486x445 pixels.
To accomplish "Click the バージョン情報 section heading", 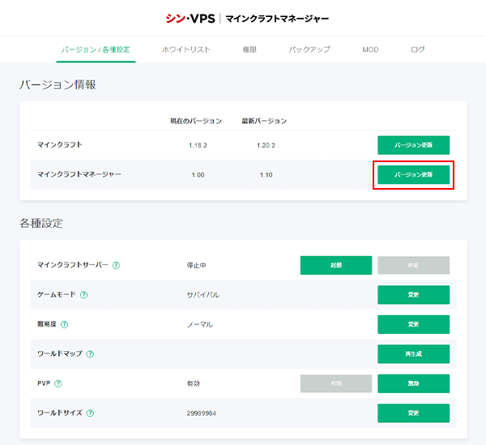I will [58, 84].
